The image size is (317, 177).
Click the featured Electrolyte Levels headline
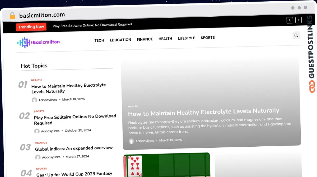tap(203, 112)
